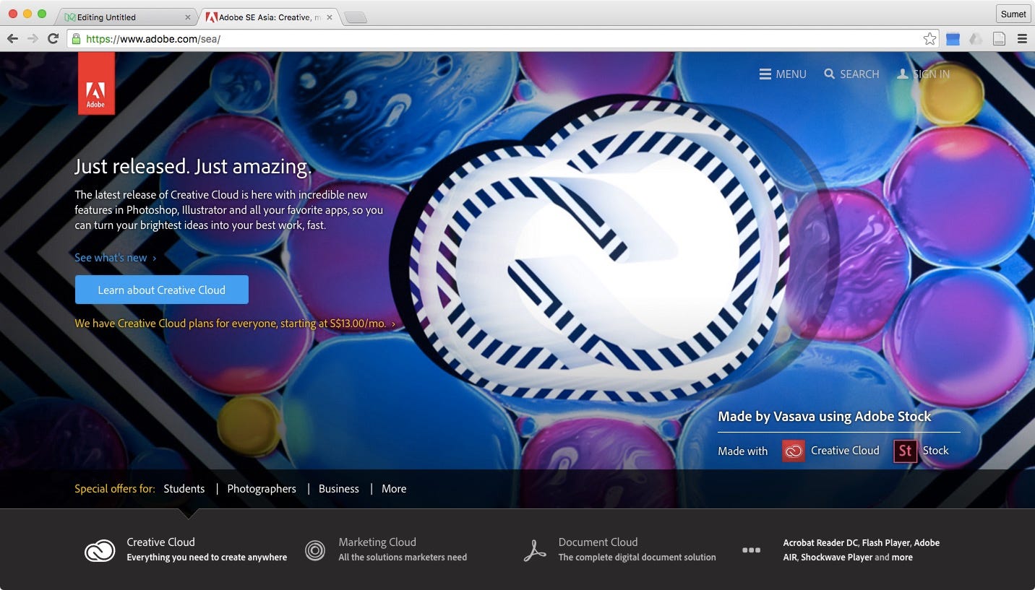Viewport: 1035px width, 590px height.
Task: Click Made by Vasava using Adobe Stock
Action: click(825, 416)
